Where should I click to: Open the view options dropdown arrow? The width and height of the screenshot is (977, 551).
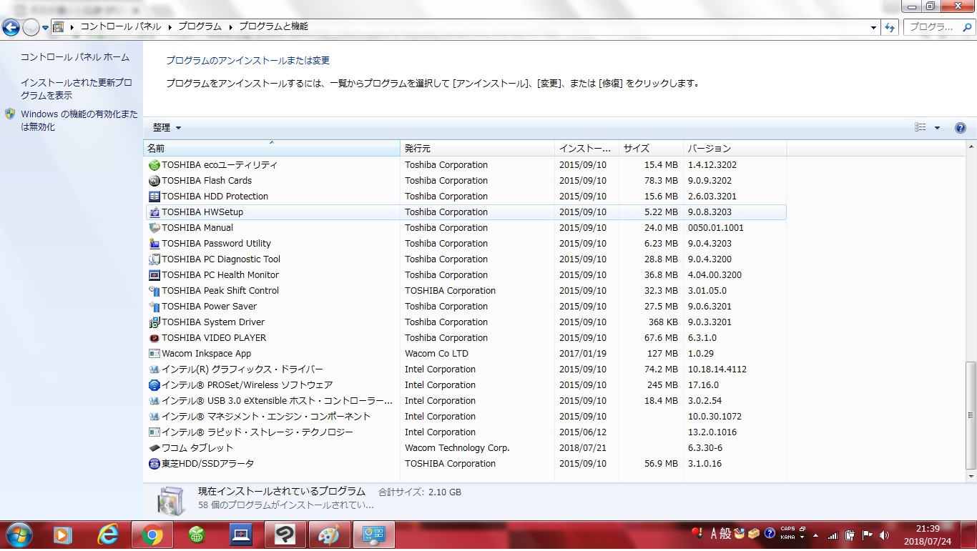pos(937,128)
